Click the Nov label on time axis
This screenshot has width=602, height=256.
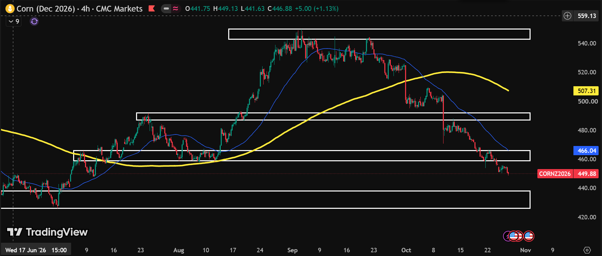pos(525,250)
